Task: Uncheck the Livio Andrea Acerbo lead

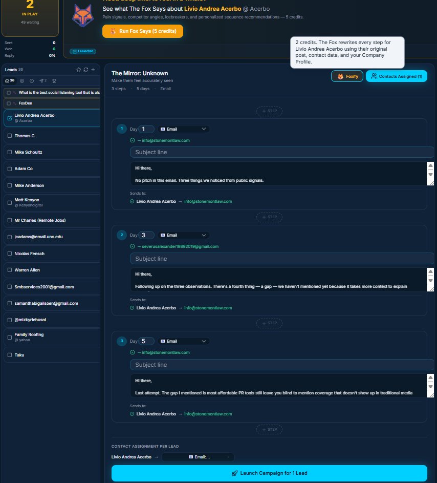Action: 10,118
